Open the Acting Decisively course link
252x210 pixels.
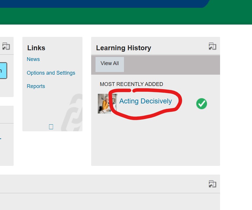tap(145, 101)
